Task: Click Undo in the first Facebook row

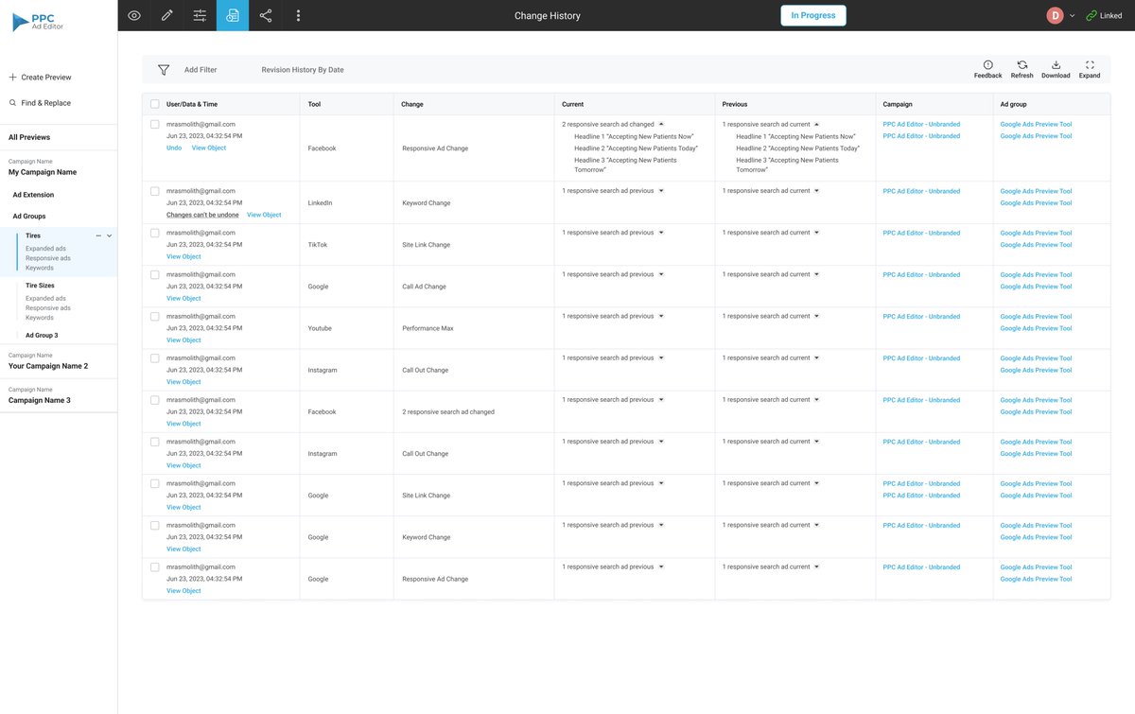Action: point(174,148)
